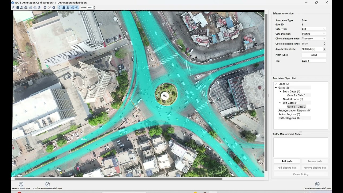Click the add lane icon with road stripes

pos(17,8)
